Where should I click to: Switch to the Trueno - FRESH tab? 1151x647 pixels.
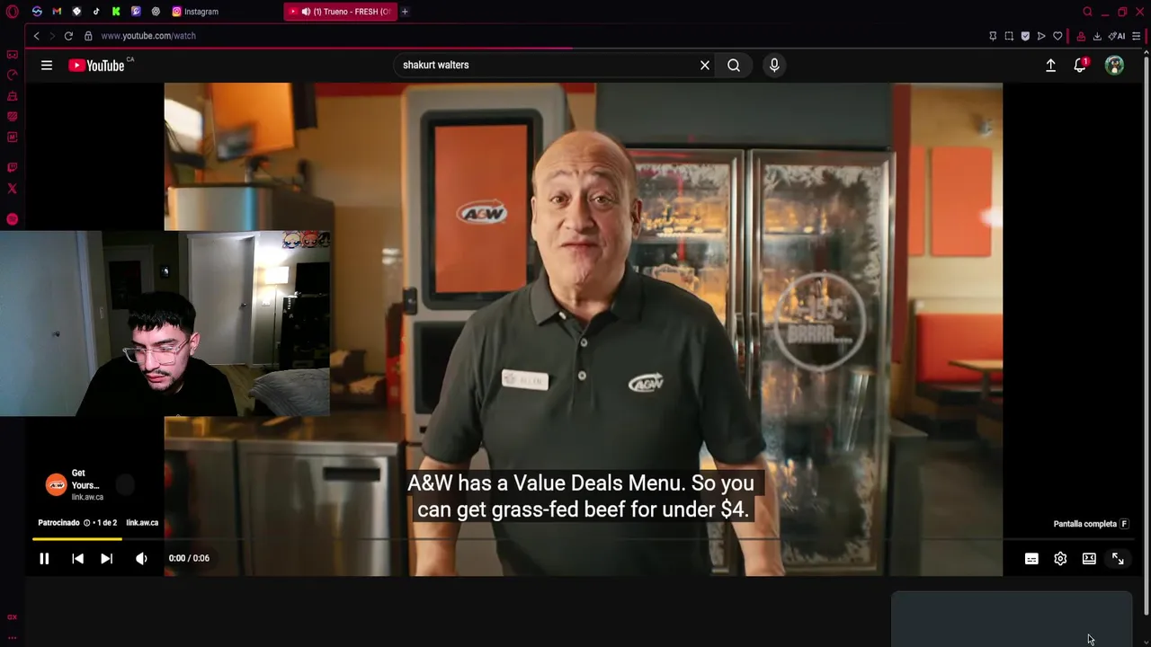pos(340,12)
